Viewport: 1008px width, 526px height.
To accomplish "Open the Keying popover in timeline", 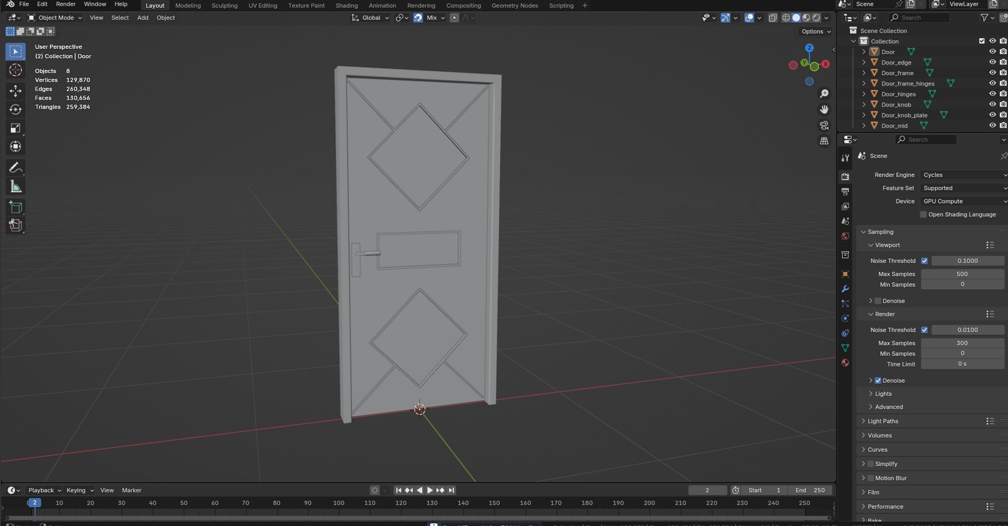I will pos(79,490).
